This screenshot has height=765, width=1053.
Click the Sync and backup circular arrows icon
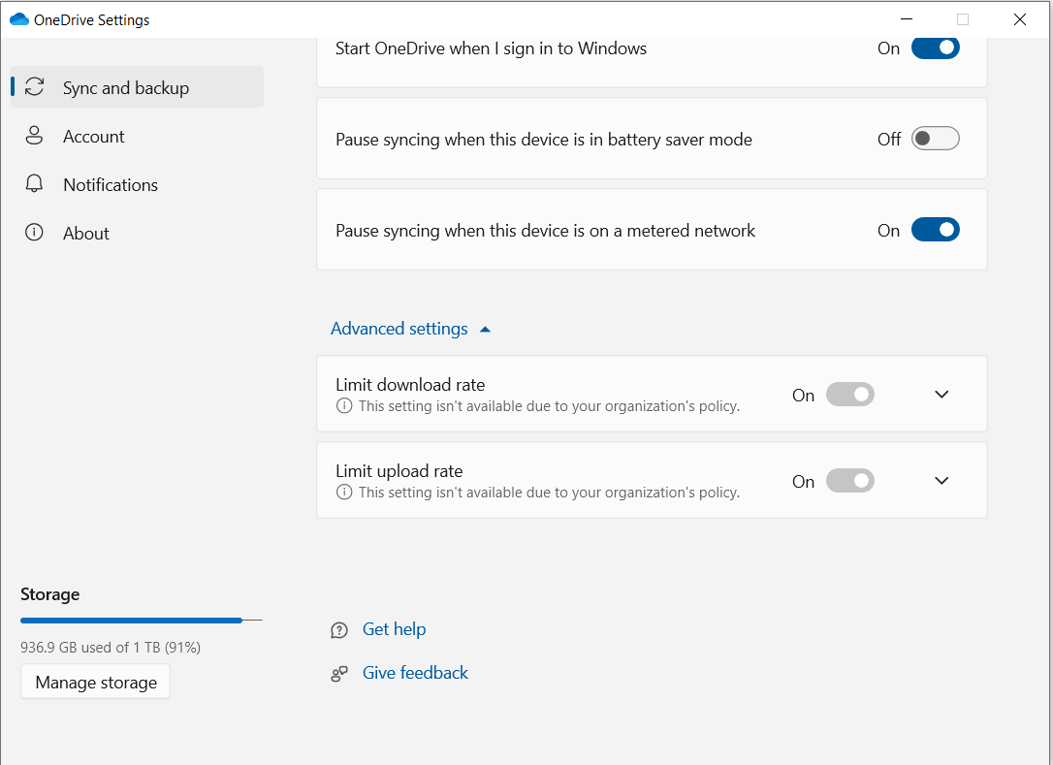(x=34, y=86)
